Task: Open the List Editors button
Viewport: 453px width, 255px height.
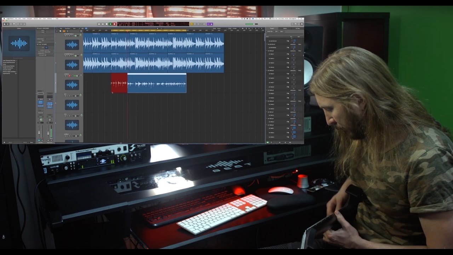Action: click(292, 24)
